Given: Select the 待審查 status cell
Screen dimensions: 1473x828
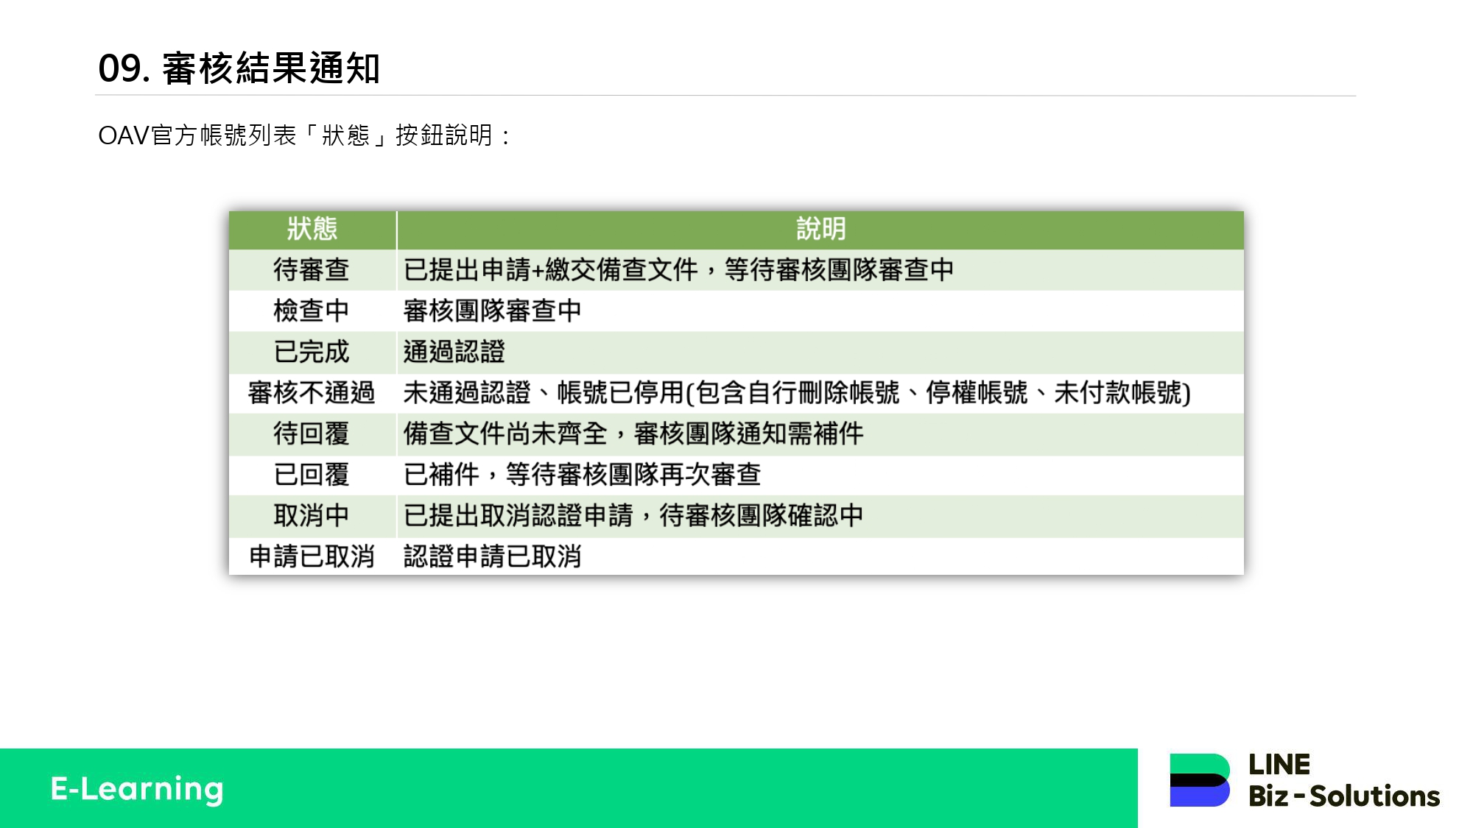Looking at the screenshot, I should [312, 269].
